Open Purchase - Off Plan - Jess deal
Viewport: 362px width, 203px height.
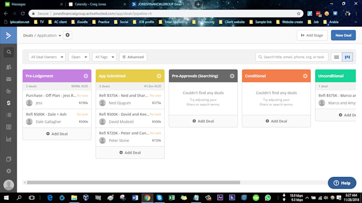[x=57, y=99]
